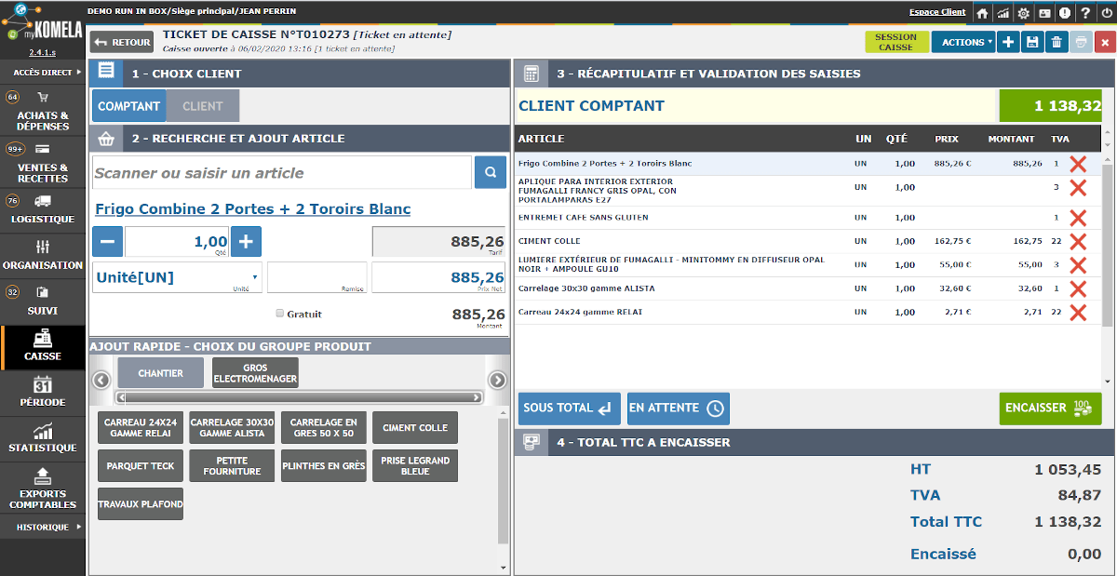Viewport: 1117px width, 576px height.
Task: Increase quantity with plus button
Action: [246, 241]
